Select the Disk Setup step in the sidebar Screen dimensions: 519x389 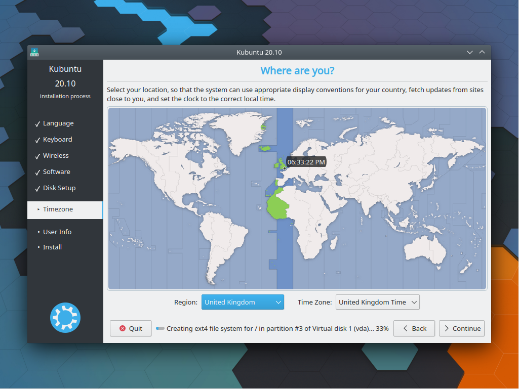coord(59,188)
